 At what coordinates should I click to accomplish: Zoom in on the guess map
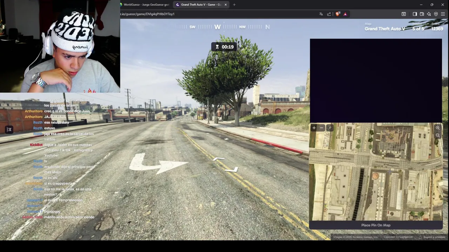pos(437,128)
